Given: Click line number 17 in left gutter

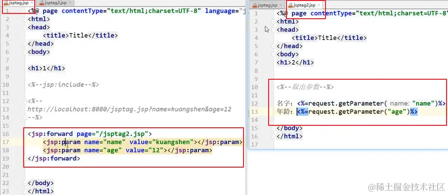Looking at the screenshot, I should 6,142.
